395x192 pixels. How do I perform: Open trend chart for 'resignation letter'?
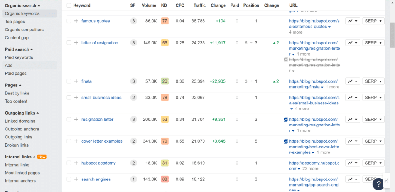[x=353, y=120]
